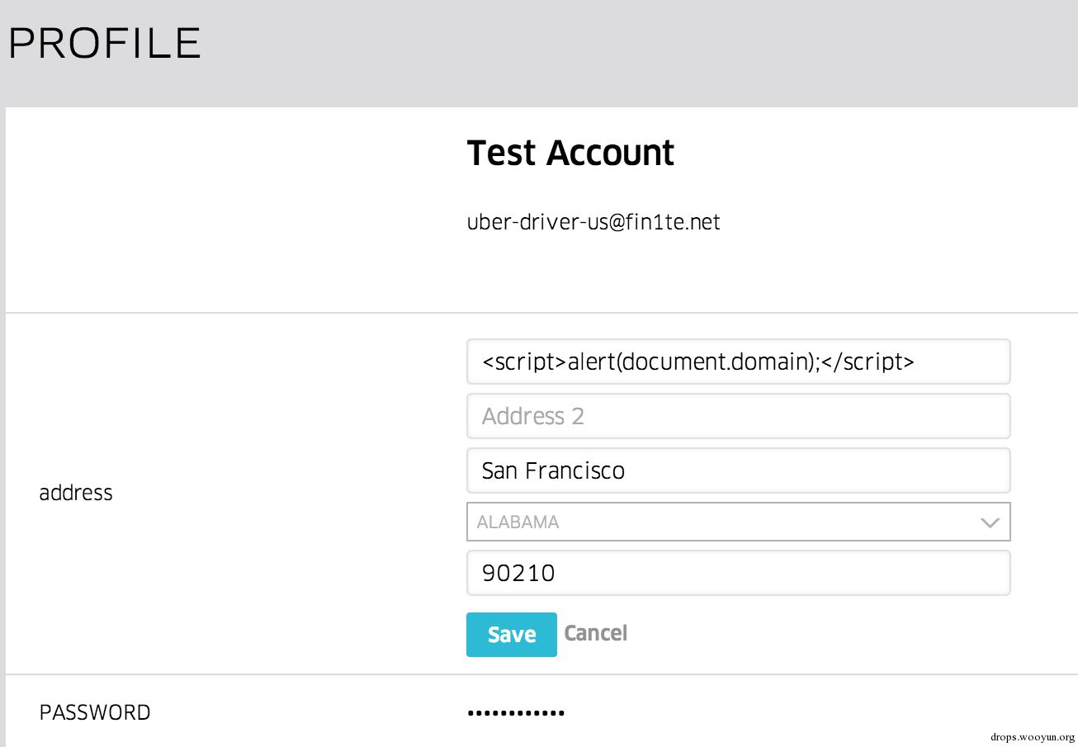Click into the Address 2 field
The height and width of the screenshot is (747, 1078).
point(738,416)
